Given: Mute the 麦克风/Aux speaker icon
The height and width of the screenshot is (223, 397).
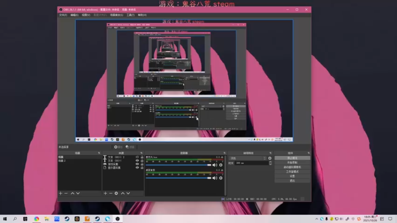Looking at the screenshot, I should tap(215, 165).
